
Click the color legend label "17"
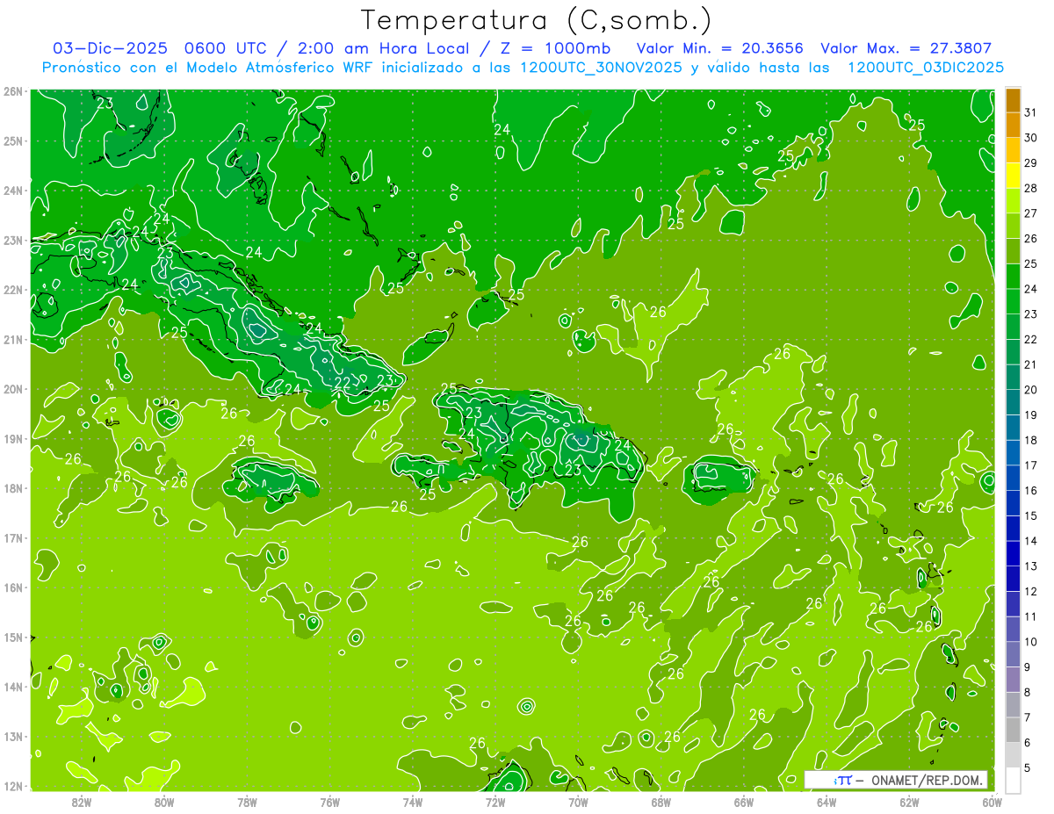click(1030, 465)
